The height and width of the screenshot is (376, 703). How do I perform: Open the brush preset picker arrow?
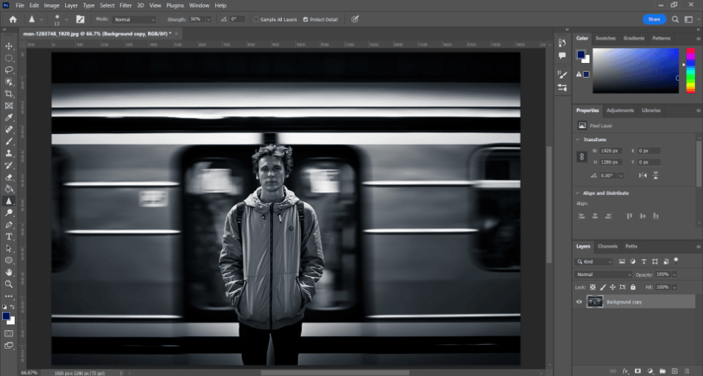[67, 20]
